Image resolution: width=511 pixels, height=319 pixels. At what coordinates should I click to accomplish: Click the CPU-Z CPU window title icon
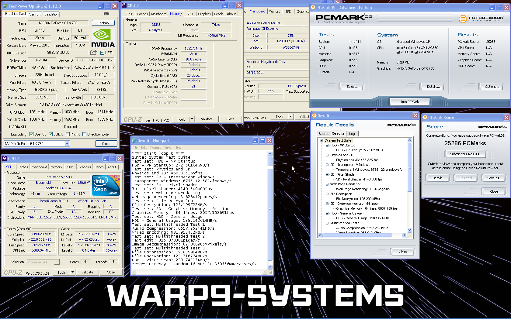(5, 159)
